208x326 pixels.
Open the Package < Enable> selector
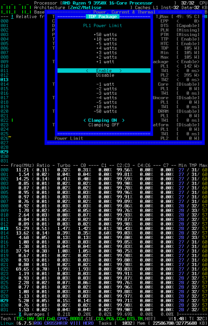click(x=188, y=62)
